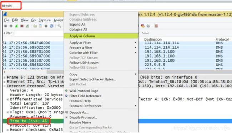Open the coloring rules editor icon
The width and height of the screenshot is (232, 133).
coord(143,26)
